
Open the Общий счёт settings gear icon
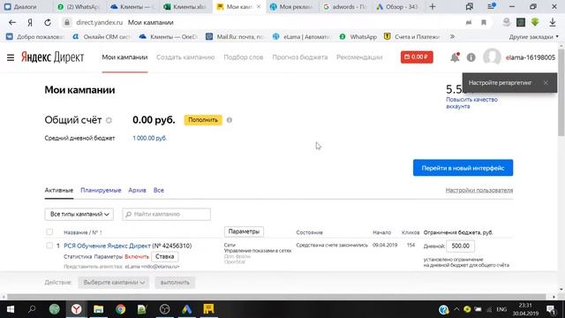tap(109, 120)
